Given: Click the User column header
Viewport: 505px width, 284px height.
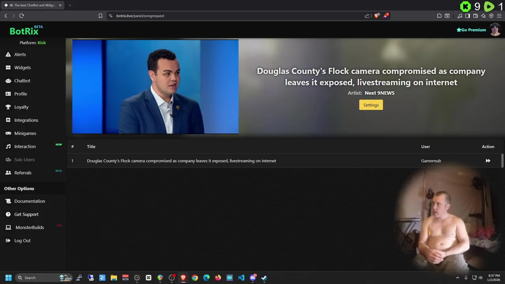Looking at the screenshot, I should tap(425, 146).
